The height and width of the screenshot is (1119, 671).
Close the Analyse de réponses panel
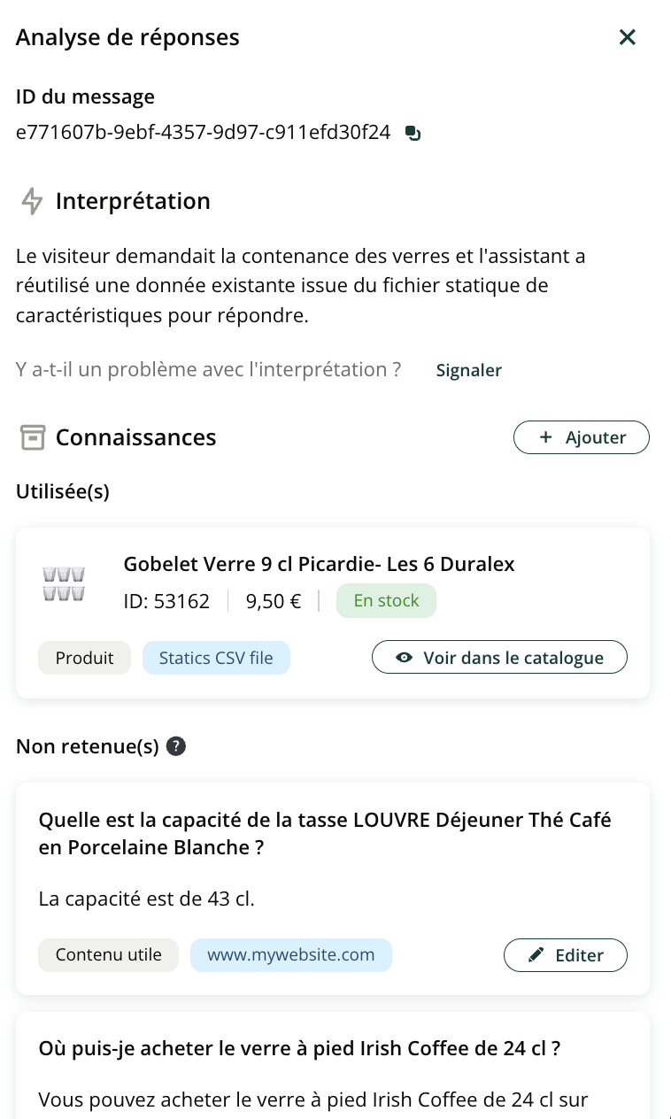pyautogui.click(x=628, y=37)
